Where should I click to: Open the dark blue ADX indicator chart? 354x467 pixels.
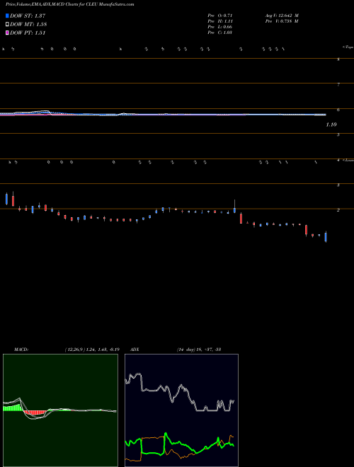coord(181,410)
